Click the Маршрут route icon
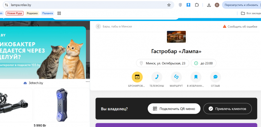Screen dimensions: 261x127 (x=176, y=77)
